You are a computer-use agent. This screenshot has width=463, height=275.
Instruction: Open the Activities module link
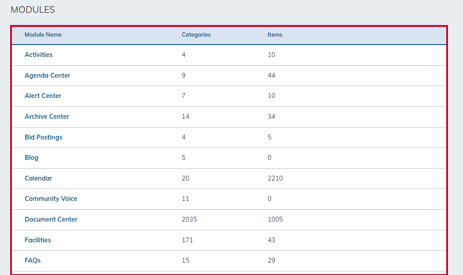click(38, 55)
